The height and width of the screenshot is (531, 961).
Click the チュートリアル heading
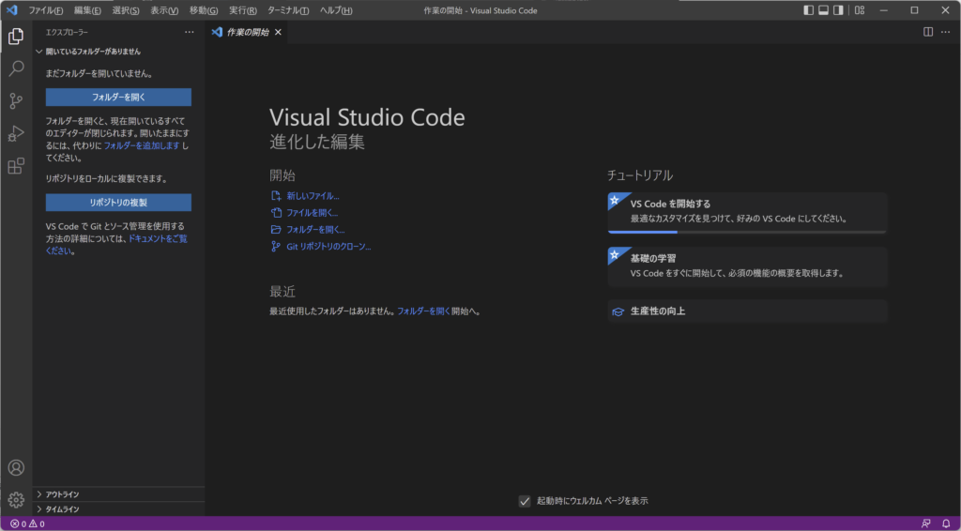640,175
